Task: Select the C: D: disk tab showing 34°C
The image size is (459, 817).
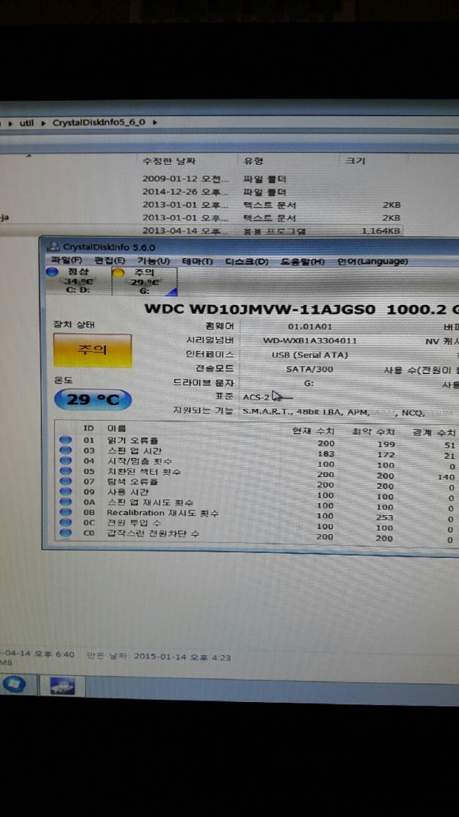Action: pos(78,281)
